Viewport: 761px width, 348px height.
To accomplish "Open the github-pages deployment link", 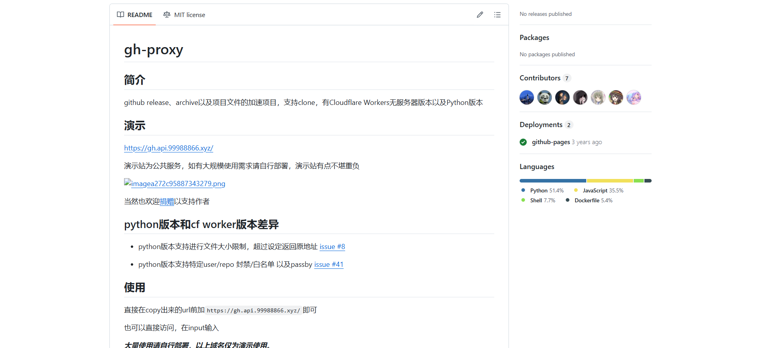I will coord(551,142).
